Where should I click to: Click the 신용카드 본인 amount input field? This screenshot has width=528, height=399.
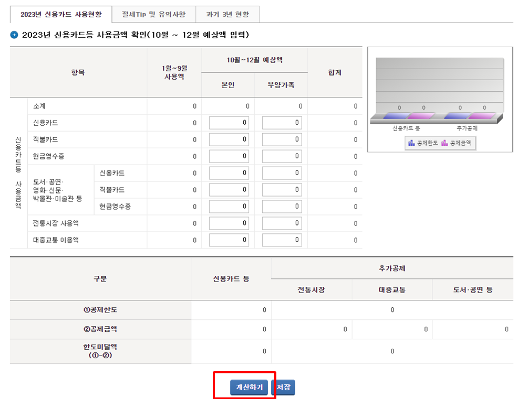pyautogui.click(x=229, y=122)
